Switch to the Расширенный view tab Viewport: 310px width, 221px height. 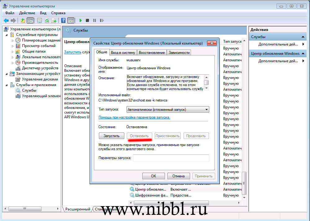pyautogui.click(x=78, y=209)
